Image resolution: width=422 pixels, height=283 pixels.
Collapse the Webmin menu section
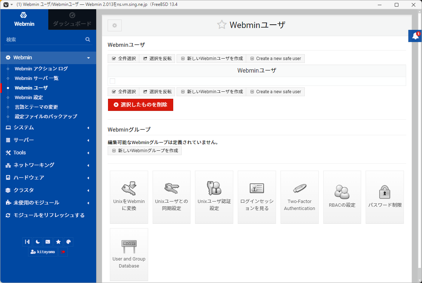click(48, 57)
